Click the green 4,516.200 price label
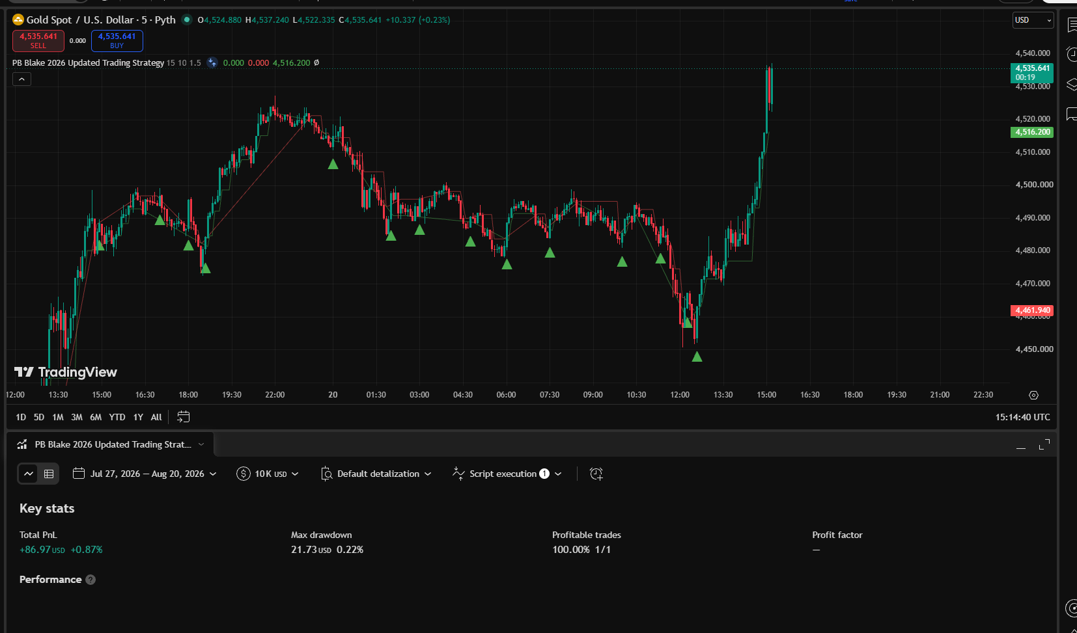 pyautogui.click(x=1032, y=132)
